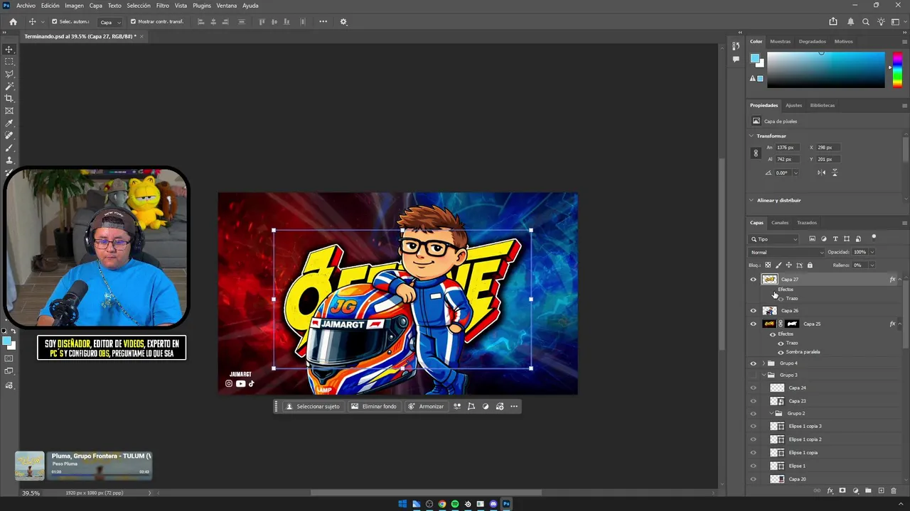
Task: Toggle Selec. autom. checkbox
Action: (55, 22)
